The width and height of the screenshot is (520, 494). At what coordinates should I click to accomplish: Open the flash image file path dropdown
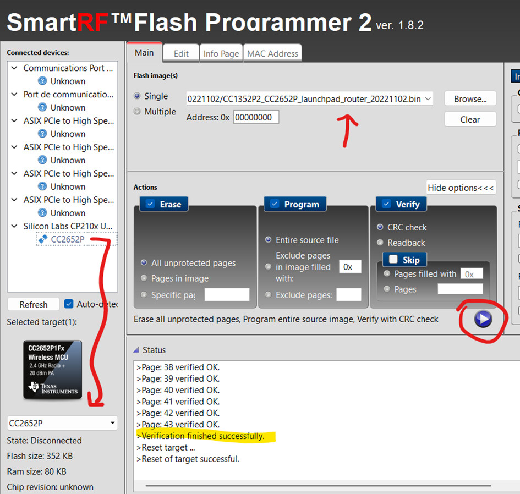point(428,99)
